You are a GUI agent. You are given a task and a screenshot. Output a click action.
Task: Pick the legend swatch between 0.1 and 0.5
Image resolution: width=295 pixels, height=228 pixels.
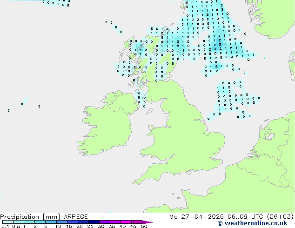(x=8, y=222)
